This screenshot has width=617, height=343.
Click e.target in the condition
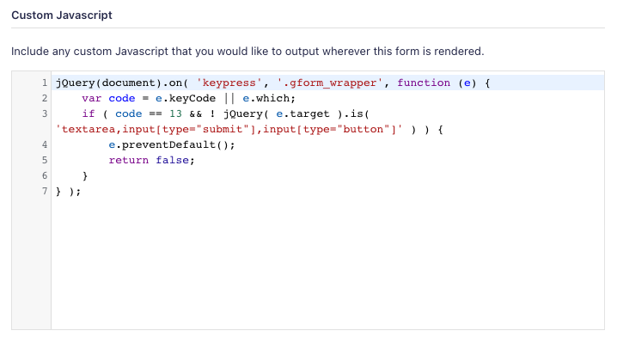pos(302,113)
